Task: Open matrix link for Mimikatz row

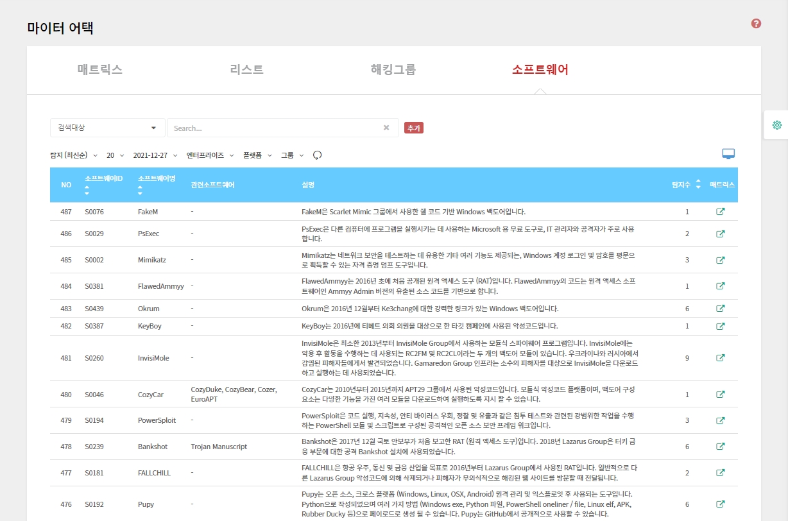Action: tap(720, 260)
